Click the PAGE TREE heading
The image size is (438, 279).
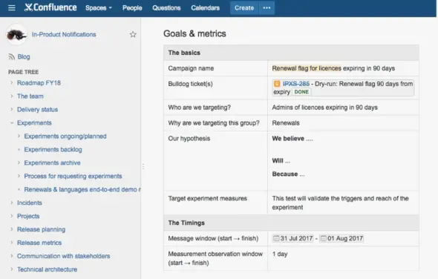tap(24, 72)
